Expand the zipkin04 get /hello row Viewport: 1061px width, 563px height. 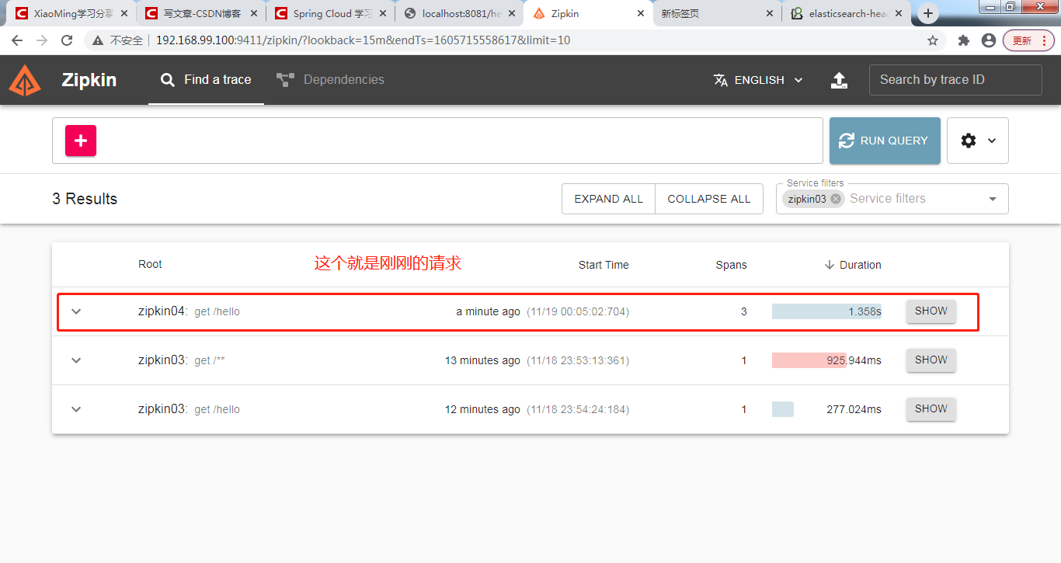(x=76, y=311)
